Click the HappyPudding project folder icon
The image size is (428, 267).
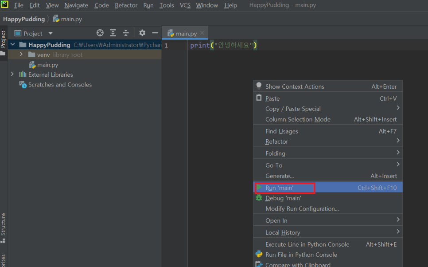pos(23,44)
